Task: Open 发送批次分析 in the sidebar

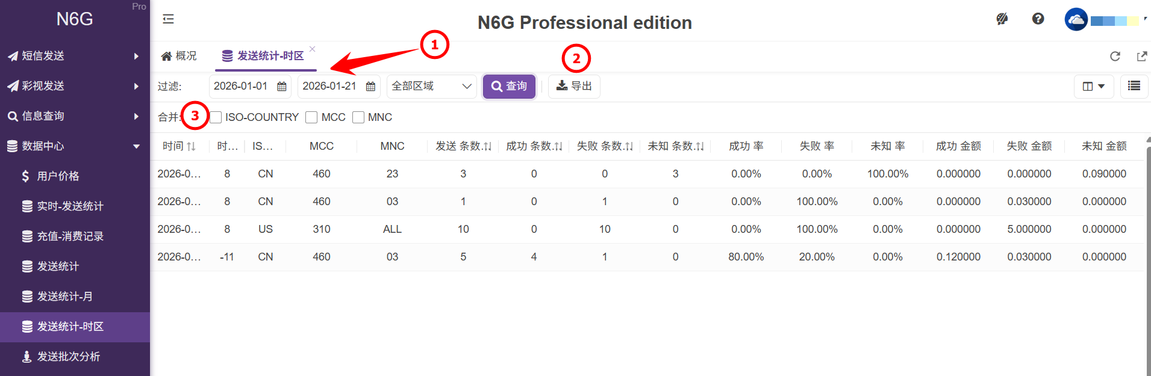Action: (x=75, y=357)
